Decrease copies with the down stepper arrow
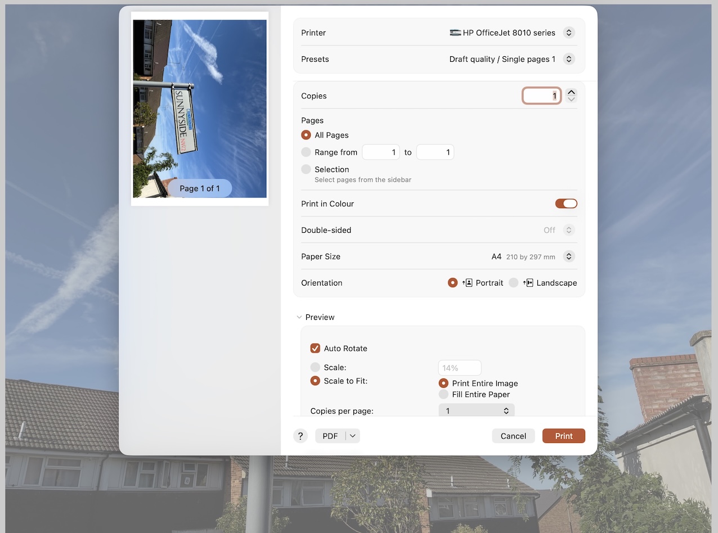 pos(571,100)
